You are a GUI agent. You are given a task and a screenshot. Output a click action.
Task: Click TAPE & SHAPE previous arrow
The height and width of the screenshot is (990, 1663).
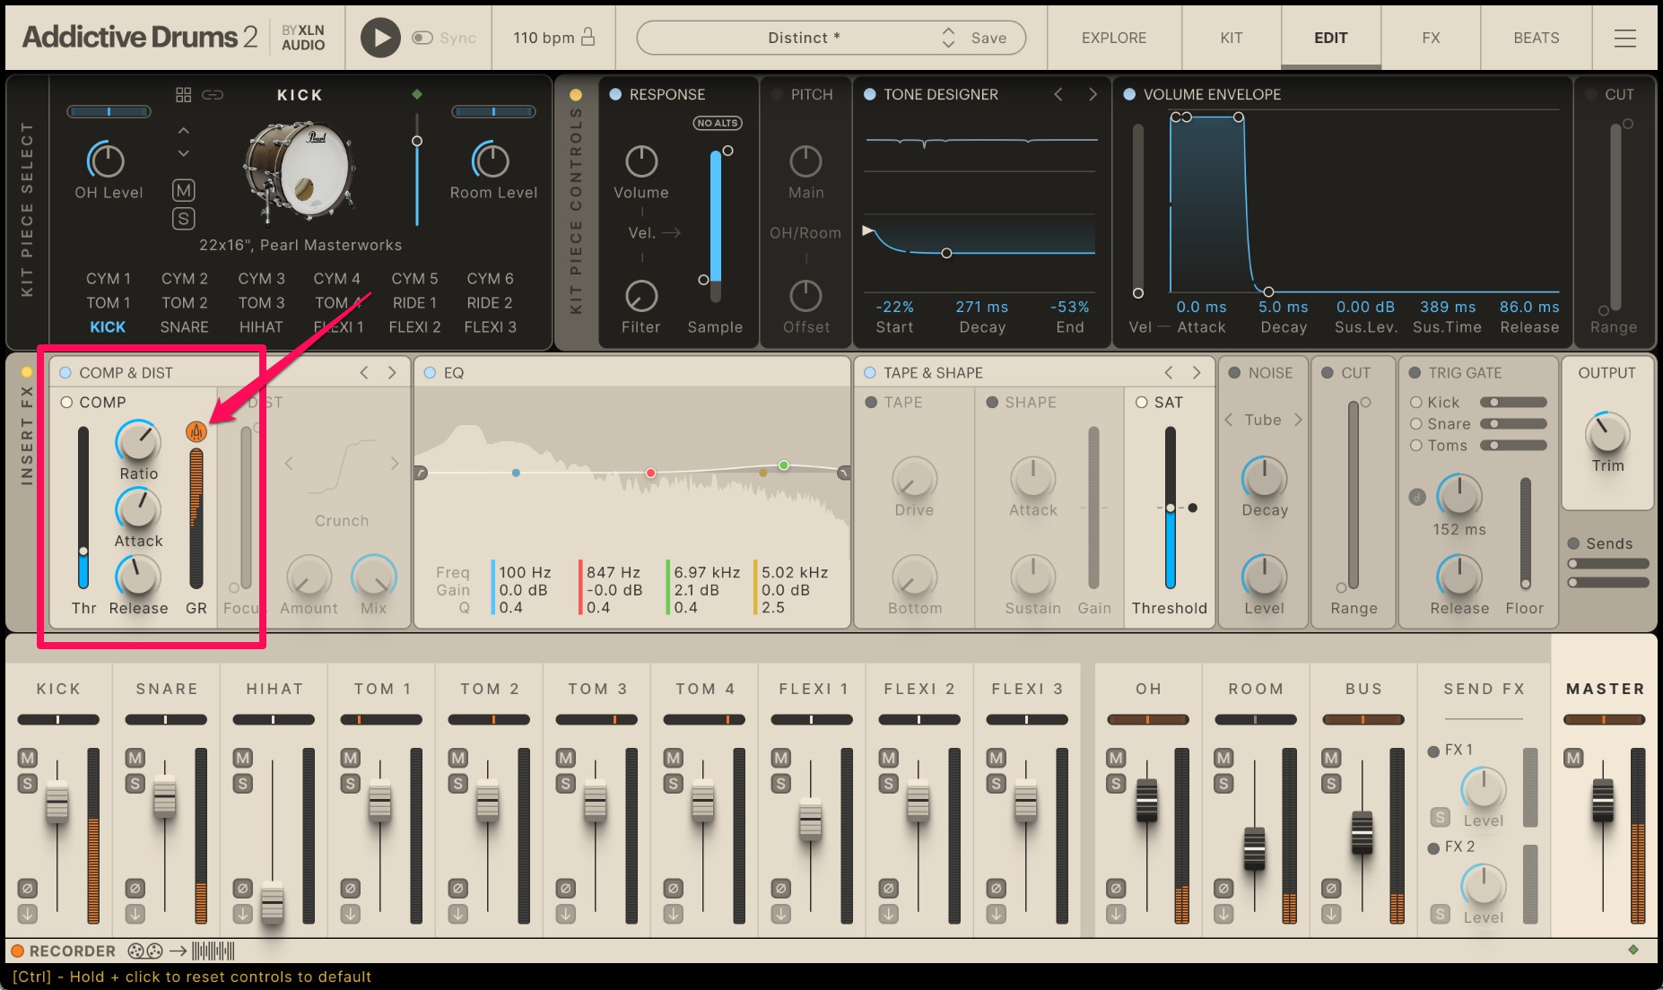(1169, 373)
